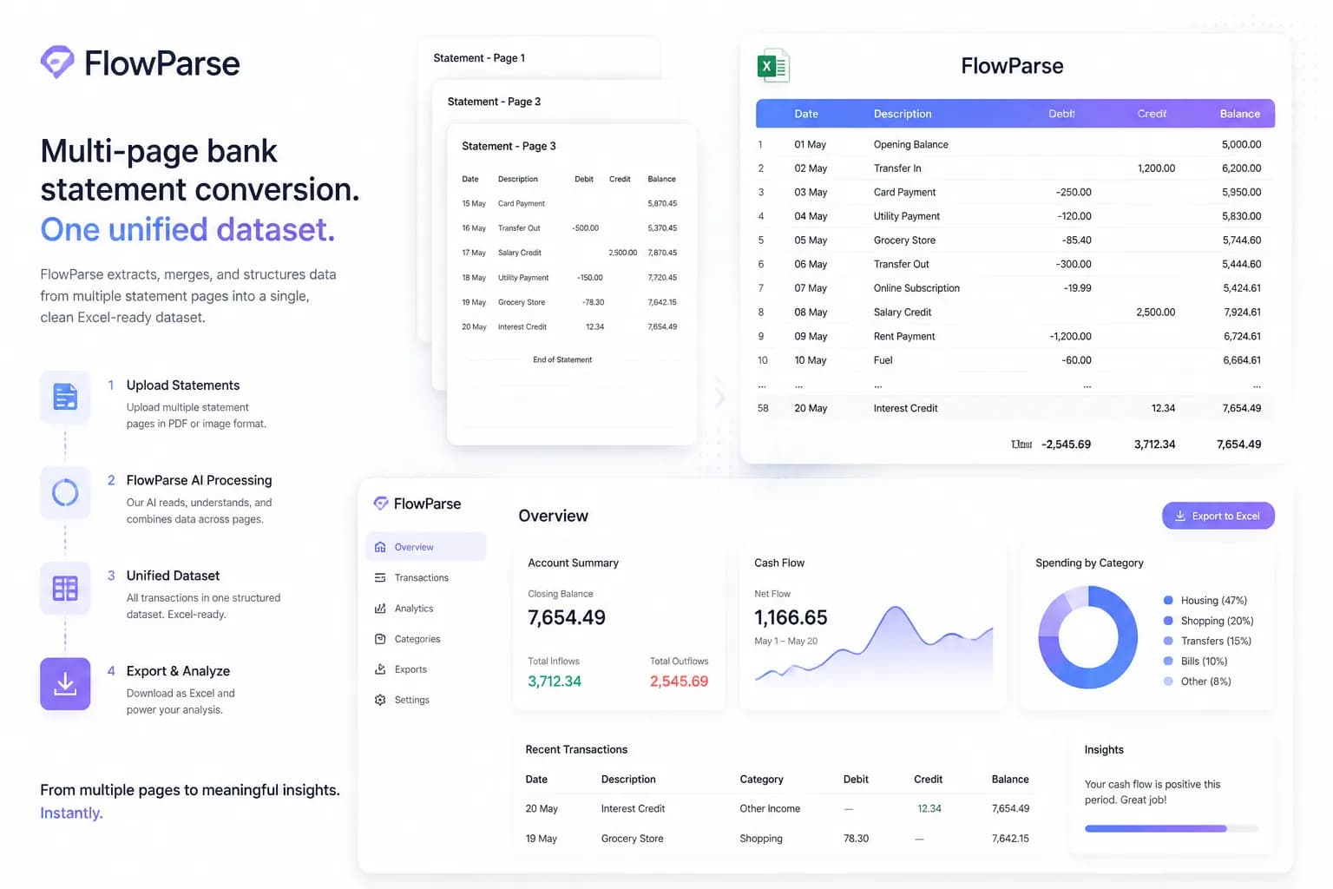Viewport: 1333px width, 889px height.
Task: Click the Exports download icon in sidebar
Action: [x=380, y=669]
